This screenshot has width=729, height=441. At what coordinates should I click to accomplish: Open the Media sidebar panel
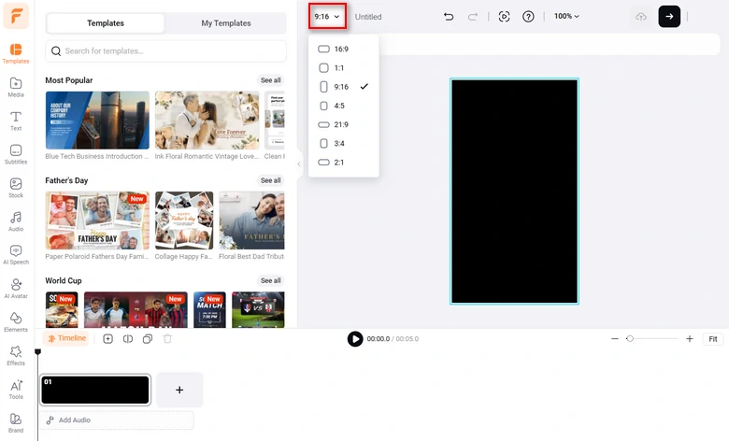[x=16, y=87]
